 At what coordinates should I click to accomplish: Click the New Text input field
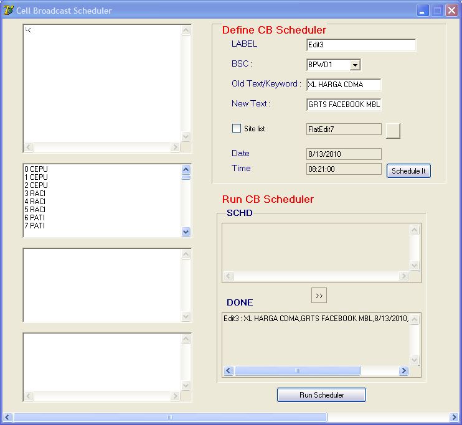coord(344,105)
